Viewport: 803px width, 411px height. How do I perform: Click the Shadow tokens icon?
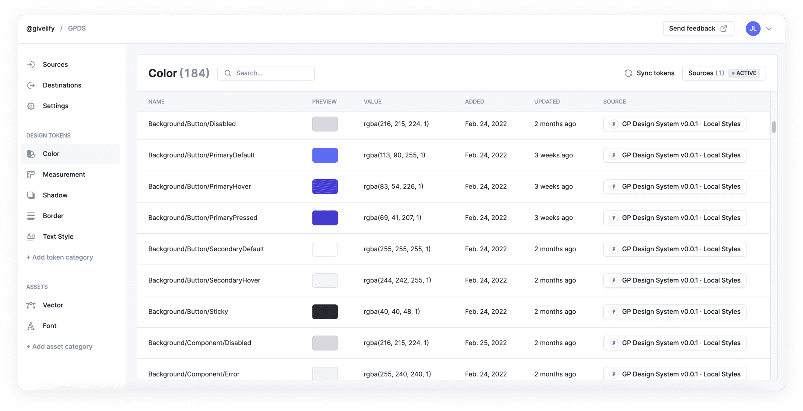coord(31,195)
